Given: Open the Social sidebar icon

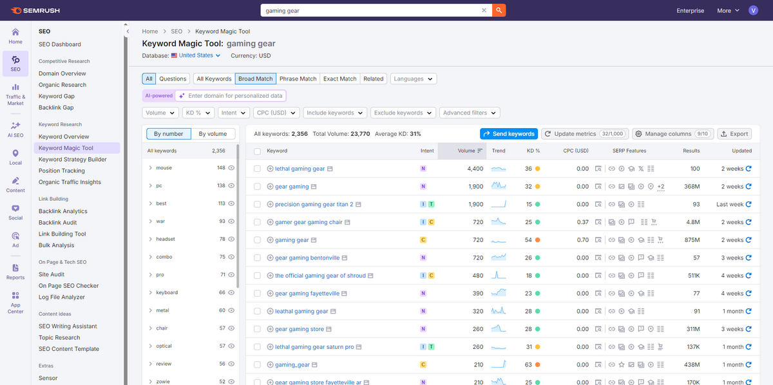Looking at the screenshot, I should (x=15, y=212).
